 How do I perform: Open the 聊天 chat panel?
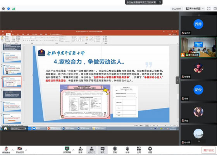(x=103, y=150)
